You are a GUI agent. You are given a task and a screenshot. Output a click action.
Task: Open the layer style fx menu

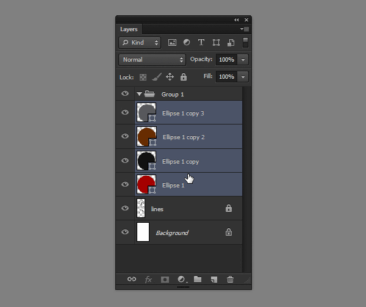point(148,279)
